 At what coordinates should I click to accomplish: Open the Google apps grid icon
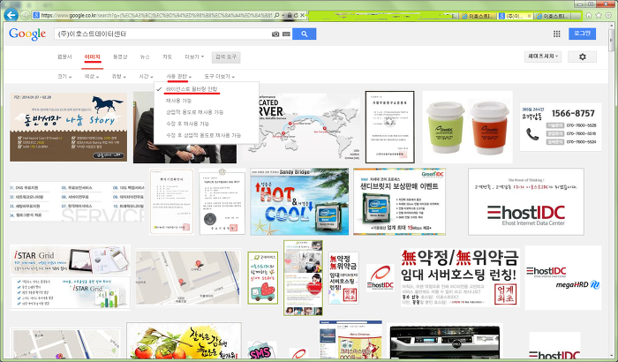coord(556,34)
